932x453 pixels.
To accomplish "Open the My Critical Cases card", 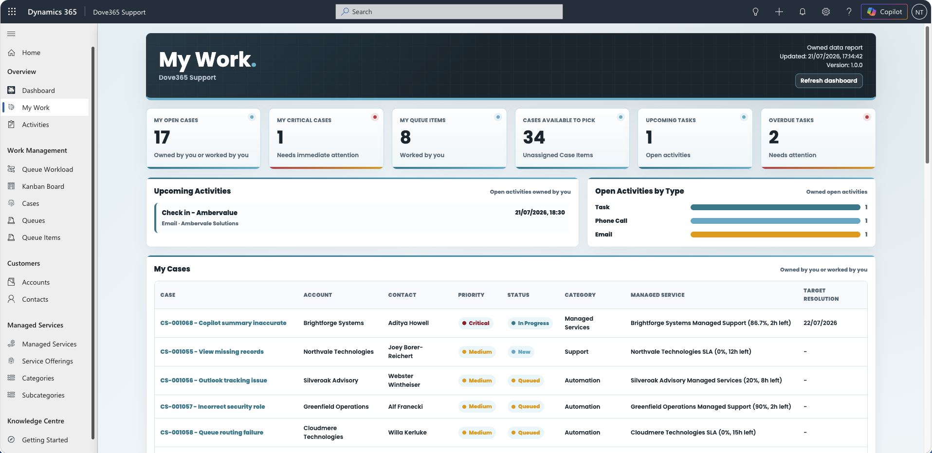I will coord(327,139).
